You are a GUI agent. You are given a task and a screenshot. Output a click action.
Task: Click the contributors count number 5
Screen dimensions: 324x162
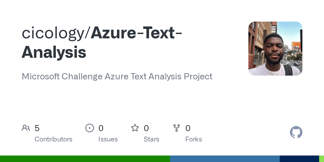tap(37, 128)
